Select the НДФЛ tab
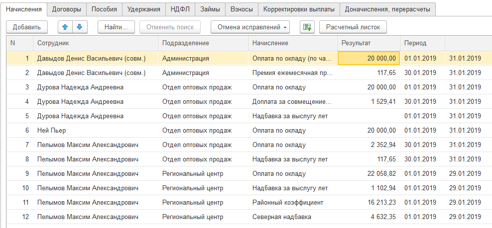Screen dimensions: 492x228 click(x=180, y=9)
